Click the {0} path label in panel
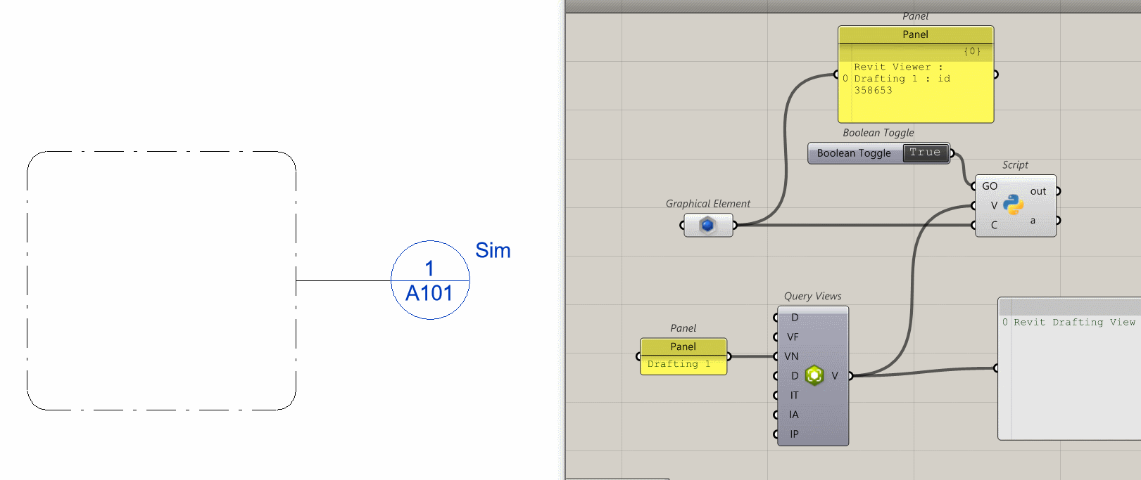Screen dimensions: 1141x480 pos(972,51)
